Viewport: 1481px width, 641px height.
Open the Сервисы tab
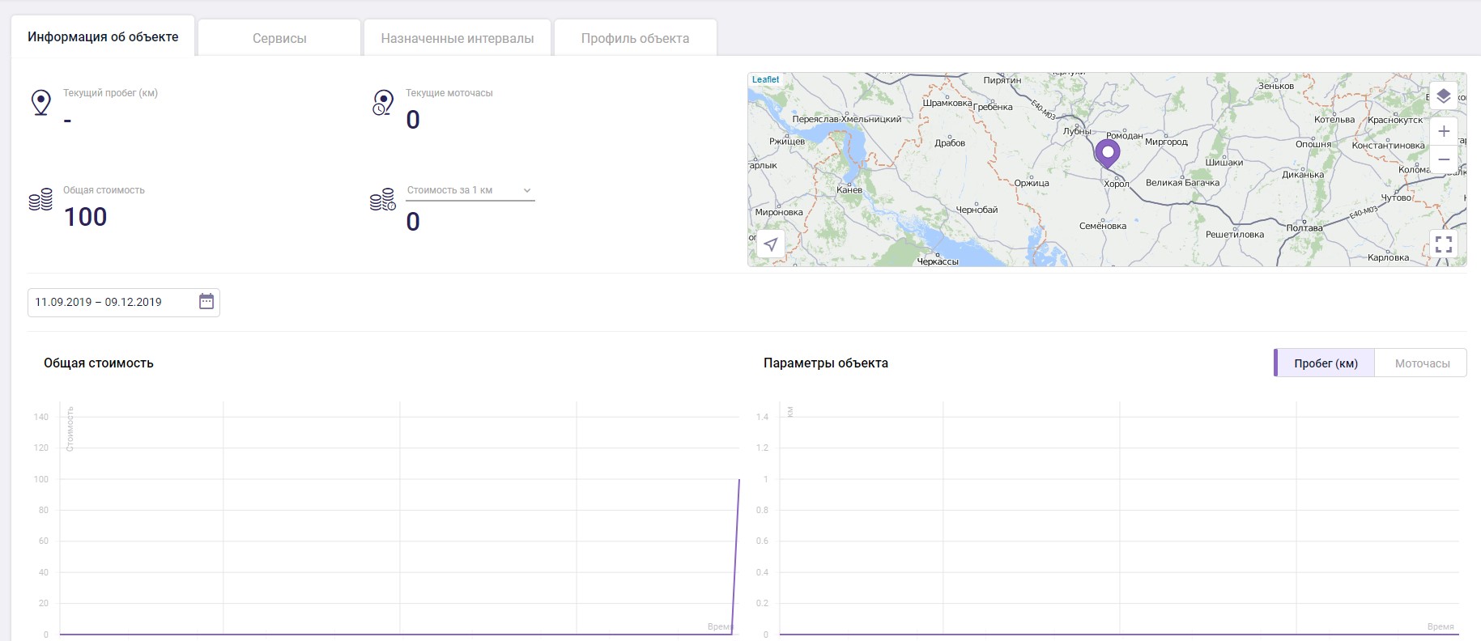(x=279, y=38)
